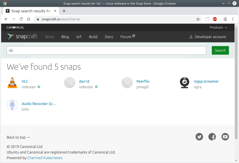Open the Audio Recorder snap link
The image size is (239, 163).
pos(39,104)
